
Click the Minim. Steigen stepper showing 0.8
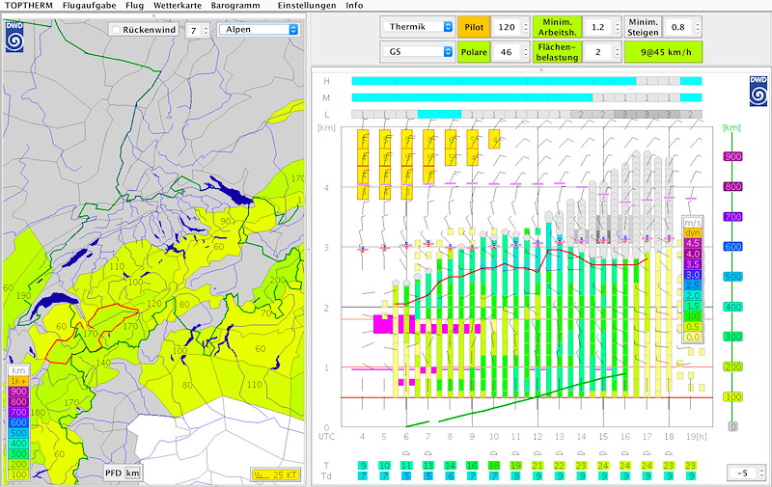point(697,27)
